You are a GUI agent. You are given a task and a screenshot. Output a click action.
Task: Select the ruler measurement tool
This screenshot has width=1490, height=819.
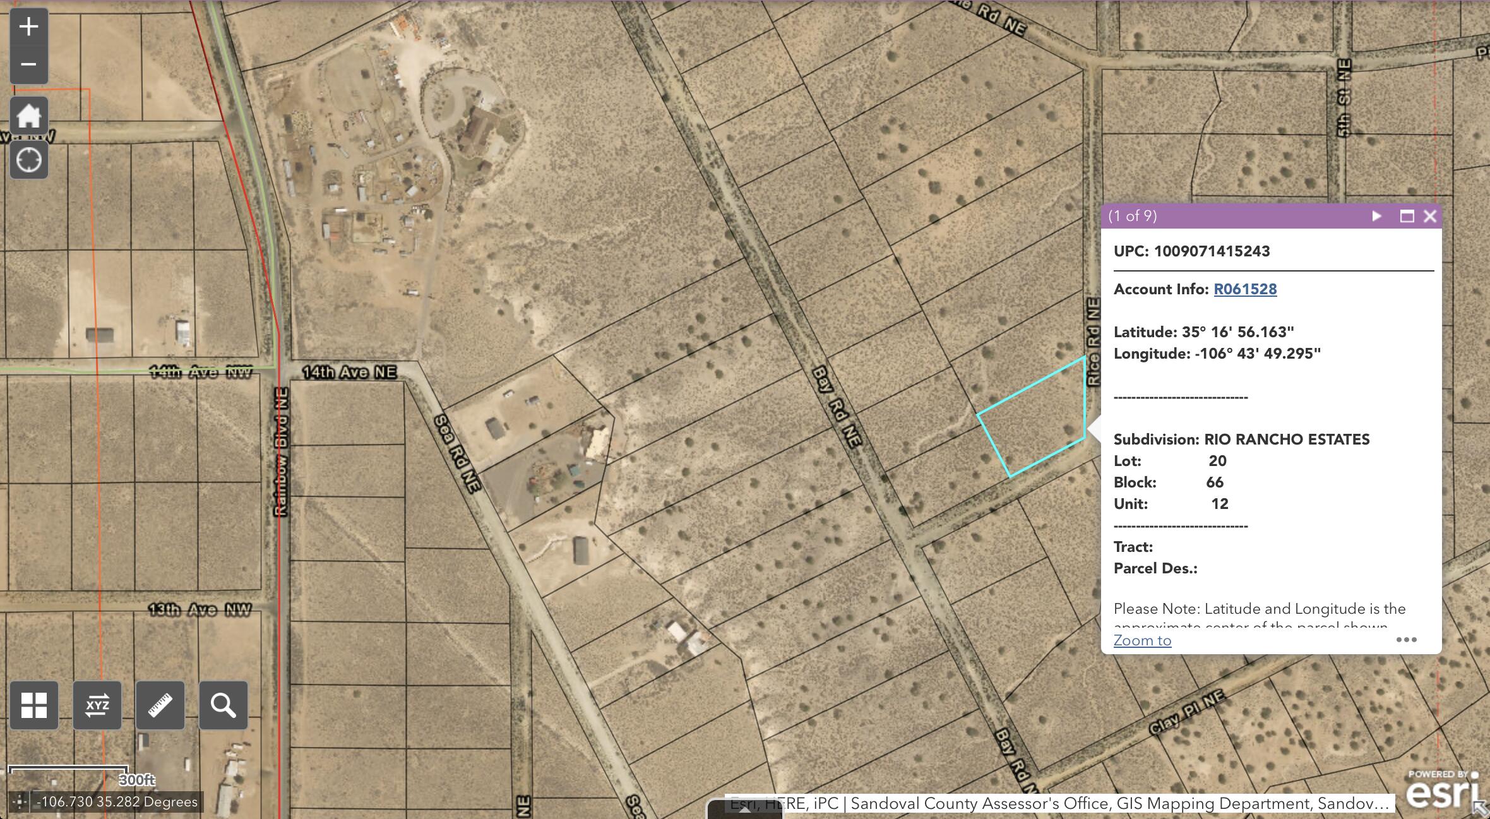160,705
